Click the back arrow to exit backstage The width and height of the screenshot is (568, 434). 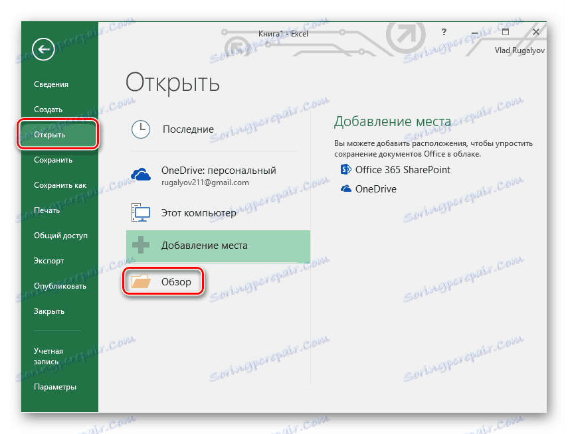(x=43, y=49)
